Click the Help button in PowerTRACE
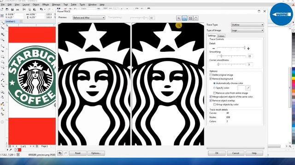Screen dimensions: 295x165 [254, 153]
